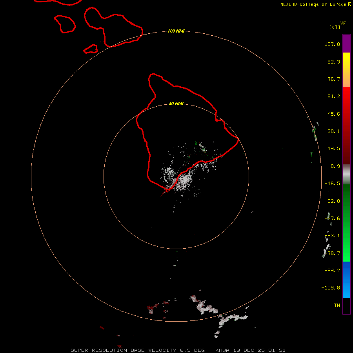The width and height of the screenshot is (353, 353).
Task: Click the 92.3 velocity scale value
Action: (334, 62)
